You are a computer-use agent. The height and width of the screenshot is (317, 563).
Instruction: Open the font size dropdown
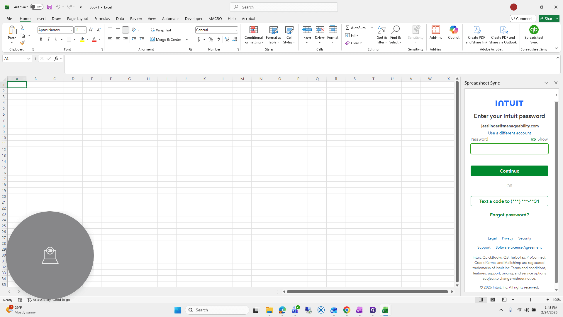pos(85,30)
